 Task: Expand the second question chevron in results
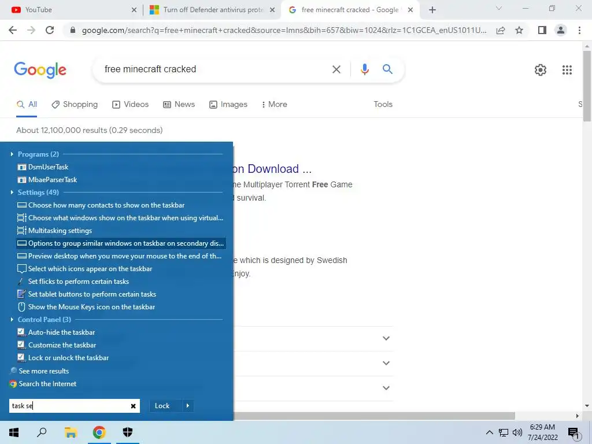point(386,363)
